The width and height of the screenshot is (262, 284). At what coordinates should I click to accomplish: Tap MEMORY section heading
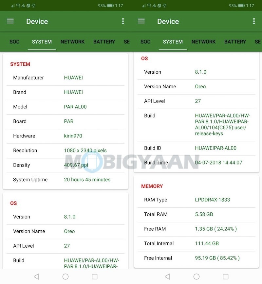[152, 186]
